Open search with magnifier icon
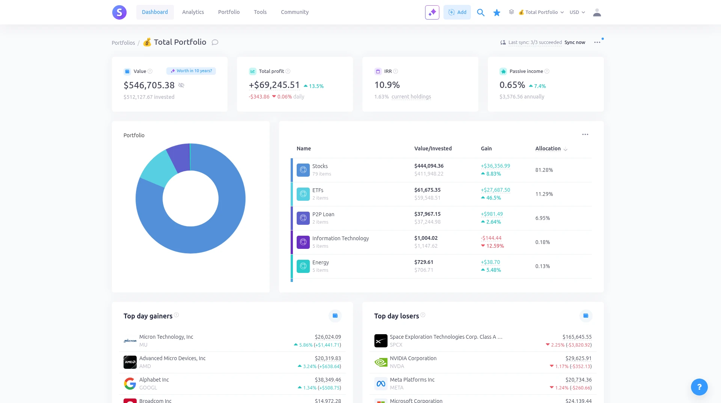The height and width of the screenshot is (403, 721). (x=480, y=12)
